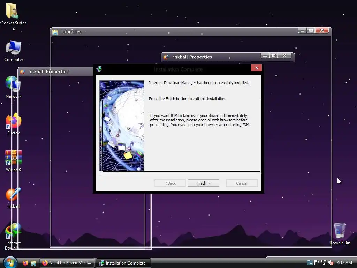The height and width of the screenshot is (268, 357).
Task: Select the Network desktop icon
Action: pyautogui.click(x=14, y=87)
